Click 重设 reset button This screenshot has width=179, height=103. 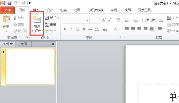50,24
